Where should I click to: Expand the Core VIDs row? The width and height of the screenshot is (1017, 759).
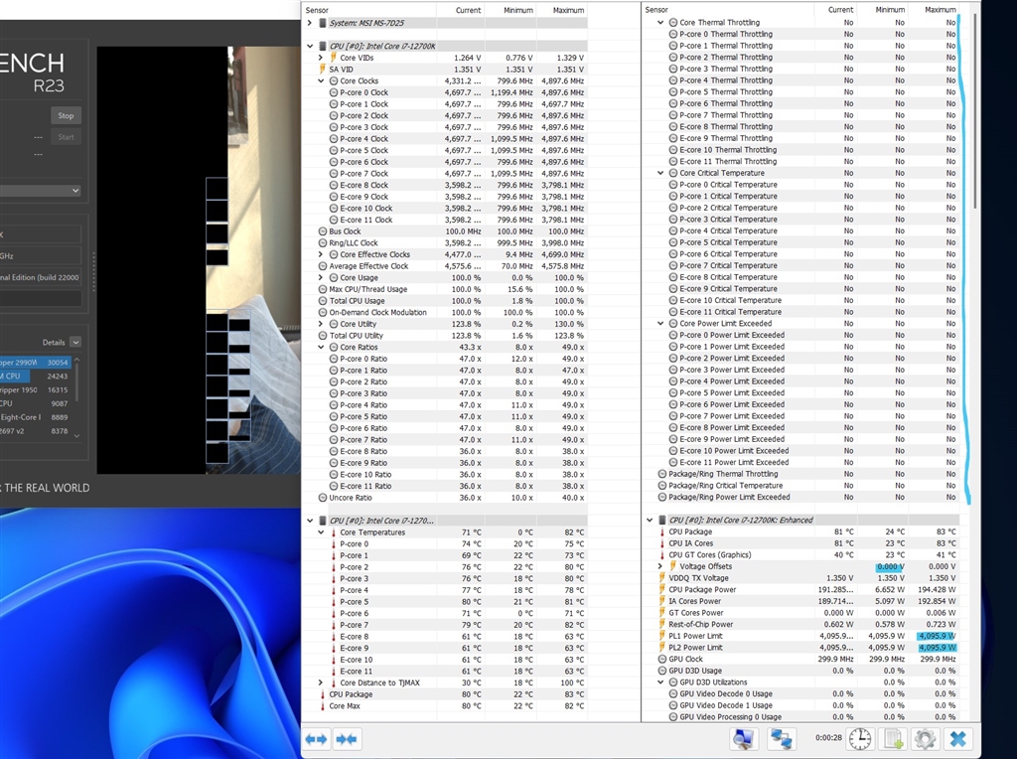coord(321,58)
